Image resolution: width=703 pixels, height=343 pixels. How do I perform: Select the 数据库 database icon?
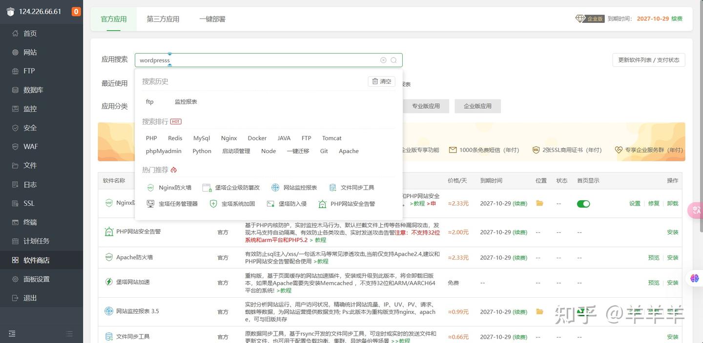point(15,90)
